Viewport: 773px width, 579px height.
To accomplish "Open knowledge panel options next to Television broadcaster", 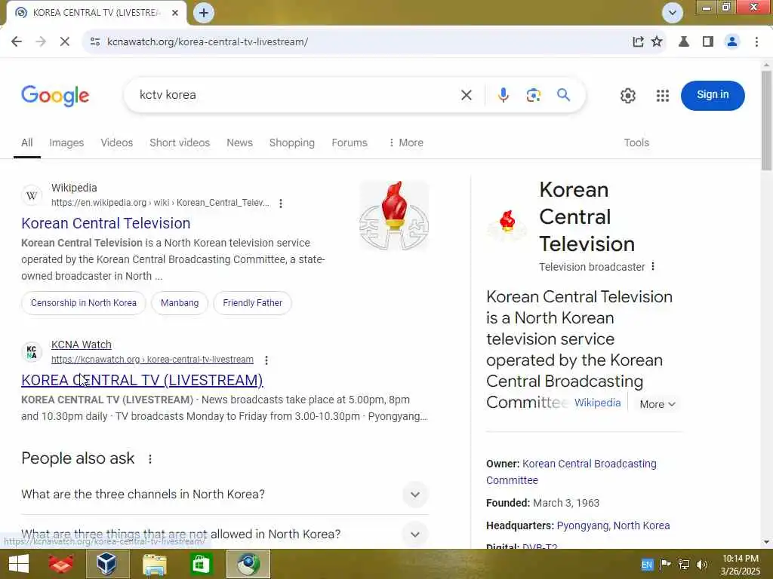I will pos(653,266).
